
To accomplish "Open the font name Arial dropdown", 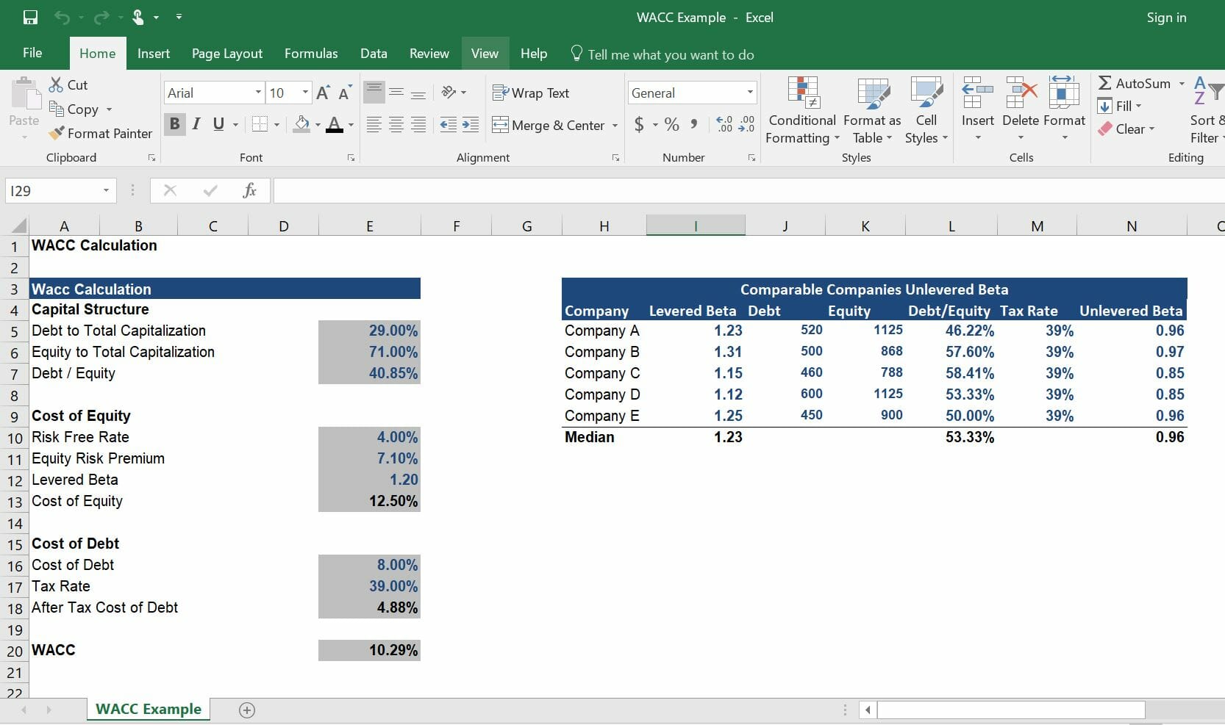I will [x=258, y=93].
